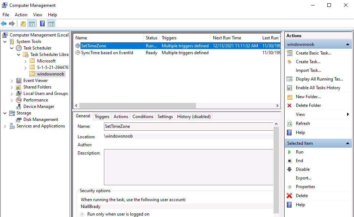
Task: Collapse the Storage tree node
Action: click(x=5, y=113)
